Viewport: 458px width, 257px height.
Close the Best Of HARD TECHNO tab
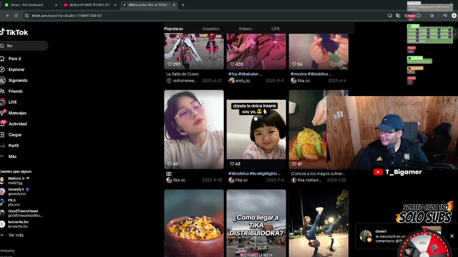pyautogui.click(x=115, y=5)
